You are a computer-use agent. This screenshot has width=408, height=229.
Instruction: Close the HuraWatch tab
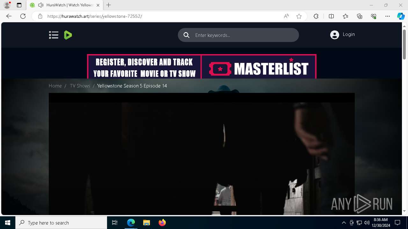[x=98, y=5]
